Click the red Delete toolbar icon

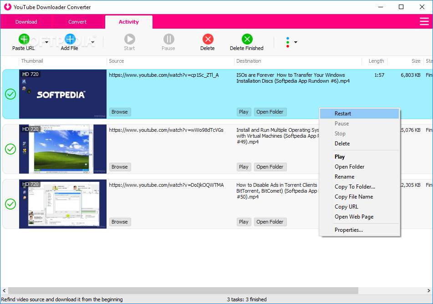pyautogui.click(x=208, y=39)
